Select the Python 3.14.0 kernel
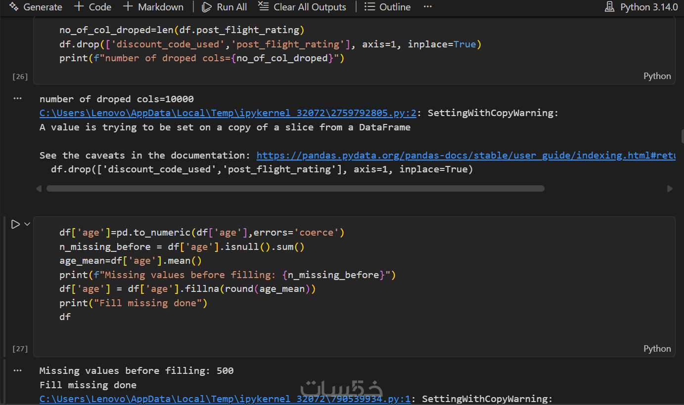This screenshot has height=405, width=684. coord(641,7)
